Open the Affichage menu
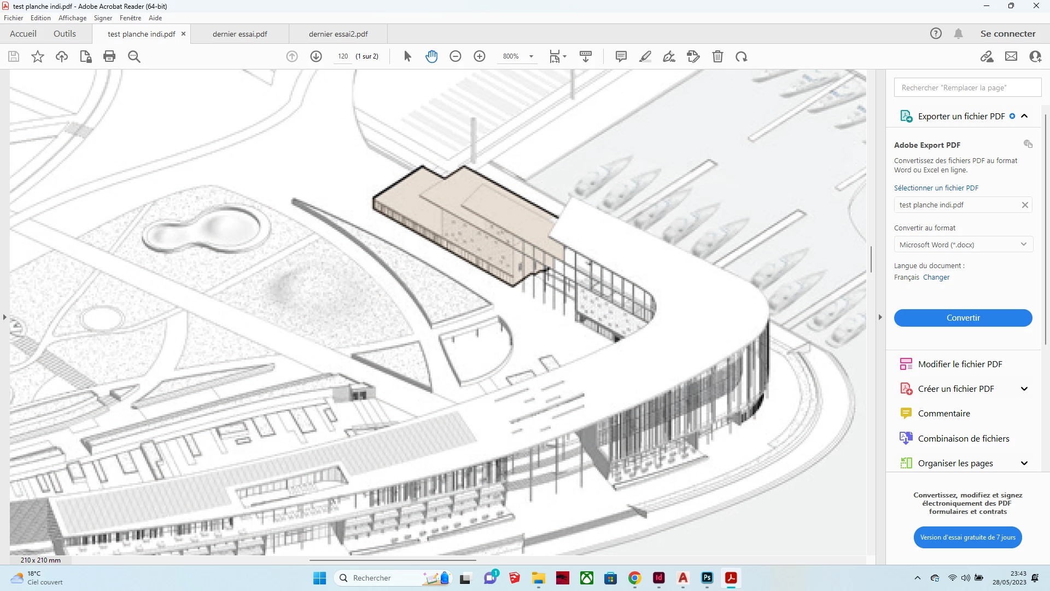 point(72,18)
